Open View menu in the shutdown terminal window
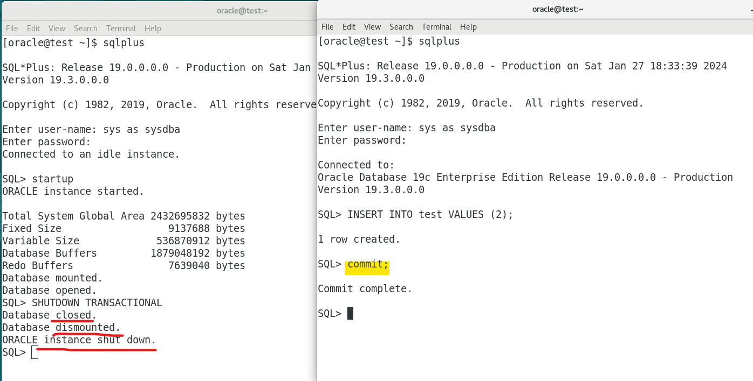Viewport: 753px width, 381px height. tap(57, 29)
